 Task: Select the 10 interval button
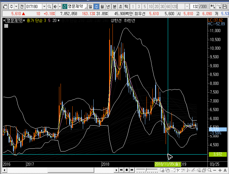click(x=151, y=6)
